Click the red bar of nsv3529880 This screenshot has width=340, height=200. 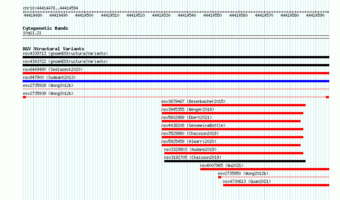coord(232,137)
